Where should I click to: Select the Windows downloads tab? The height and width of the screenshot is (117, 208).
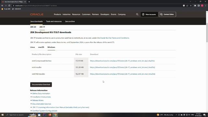click(x=51, y=47)
